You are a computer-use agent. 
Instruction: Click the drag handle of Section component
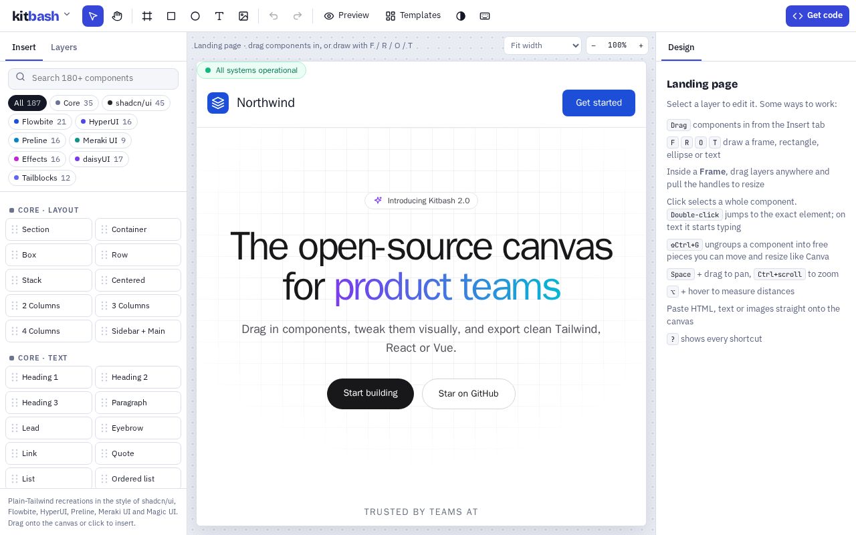click(15, 229)
